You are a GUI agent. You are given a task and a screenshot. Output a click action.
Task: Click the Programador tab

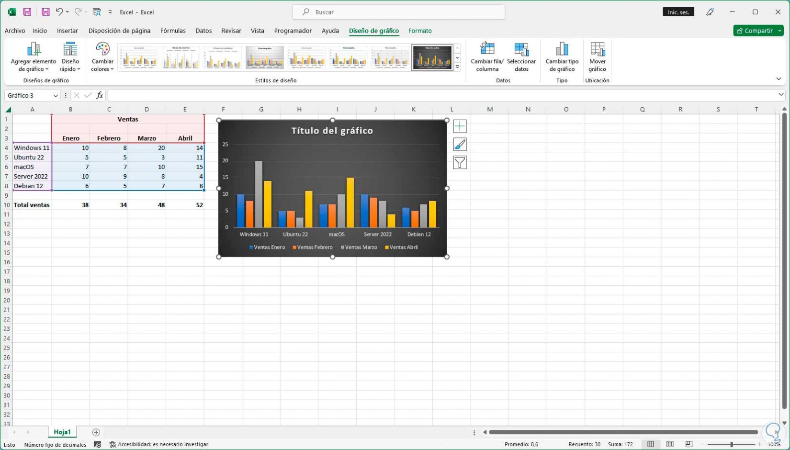293,31
